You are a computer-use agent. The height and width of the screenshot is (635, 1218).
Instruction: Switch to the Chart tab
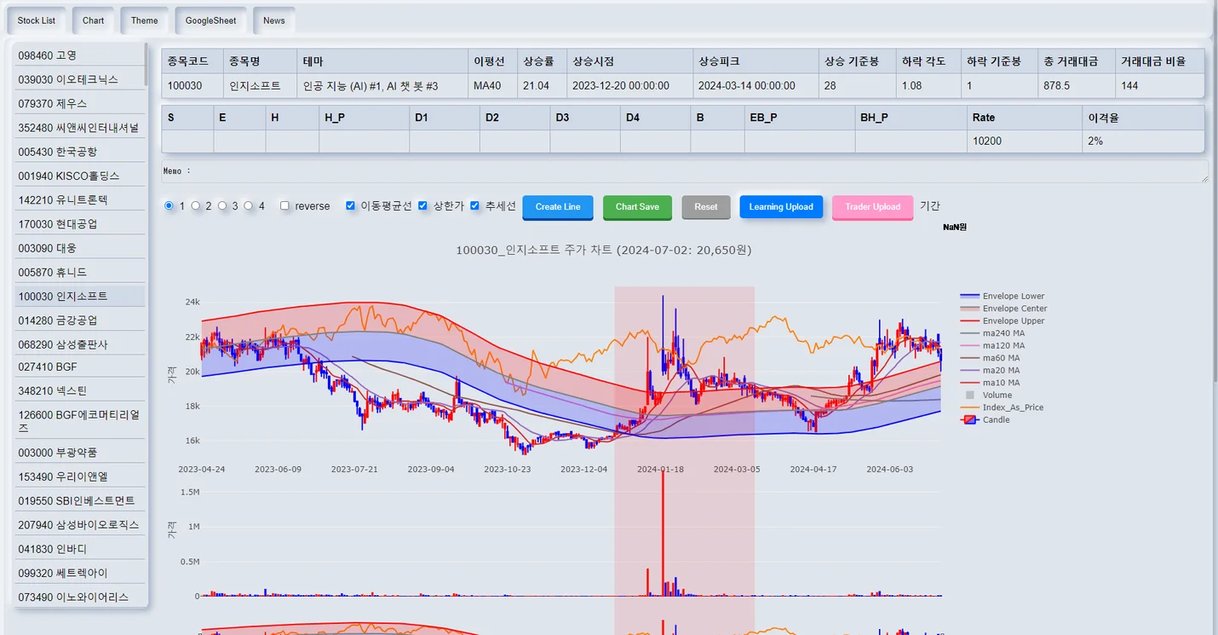coord(93,20)
